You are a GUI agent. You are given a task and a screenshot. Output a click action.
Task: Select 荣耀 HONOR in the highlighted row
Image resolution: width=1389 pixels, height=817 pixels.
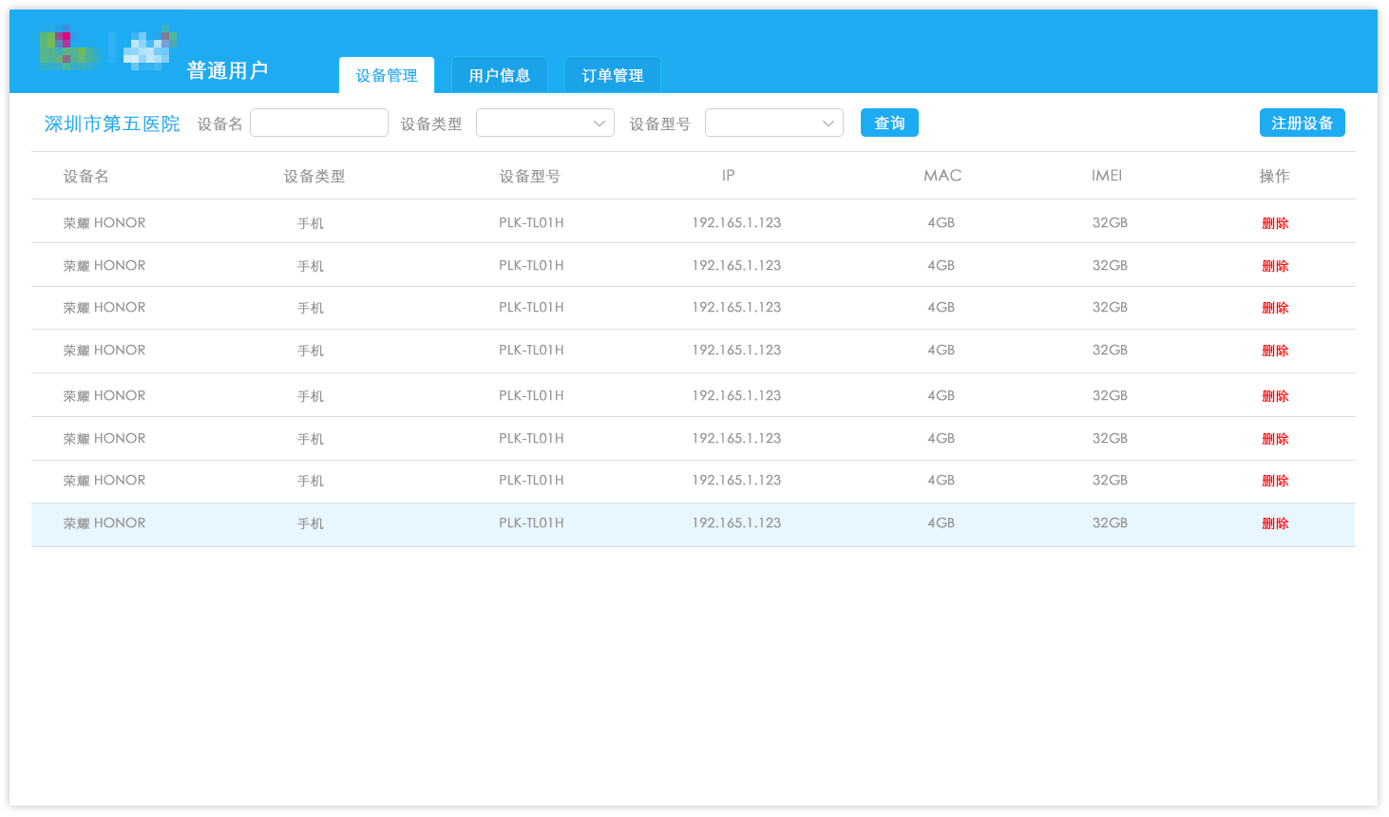point(105,523)
